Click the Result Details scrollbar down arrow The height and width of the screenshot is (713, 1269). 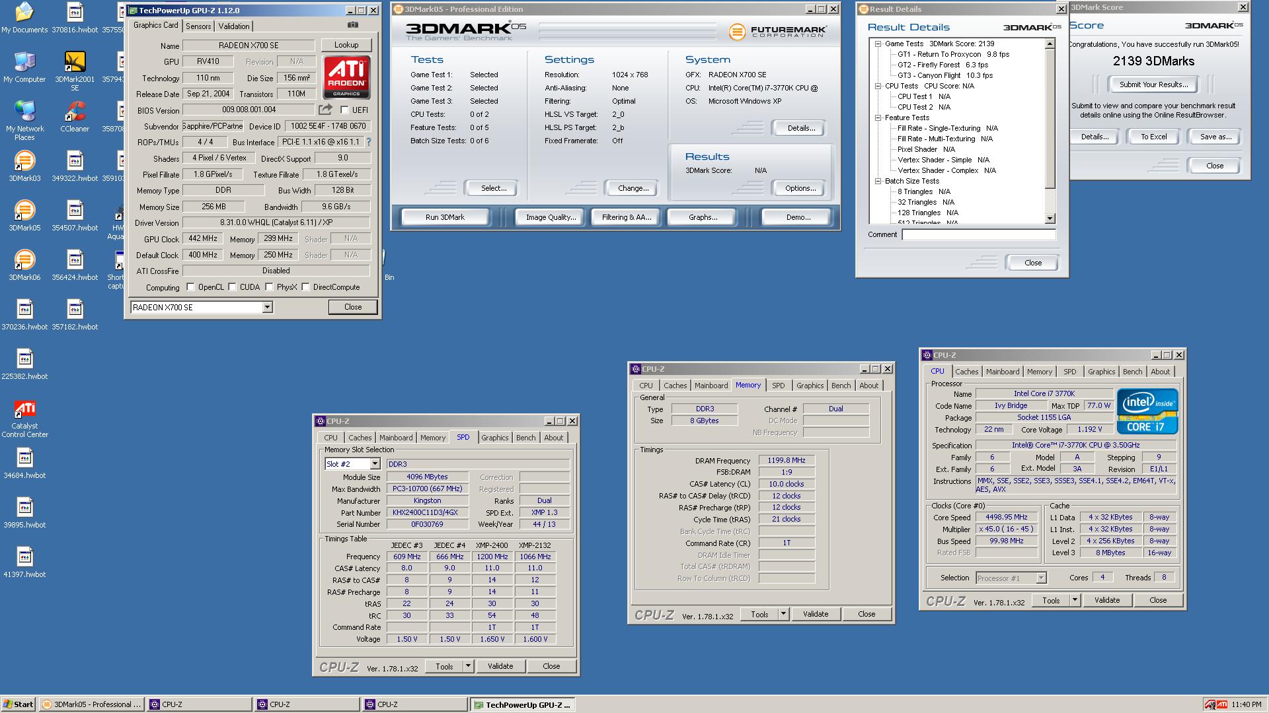pyautogui.click(x=1050, y=219)
